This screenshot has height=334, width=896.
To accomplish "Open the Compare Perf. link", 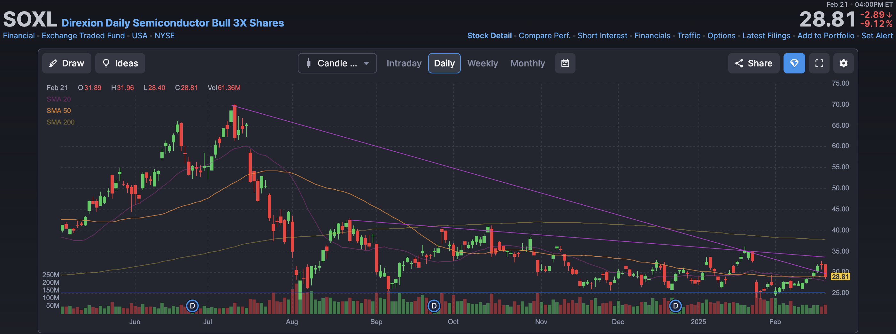I will click(x=545, y=35).
